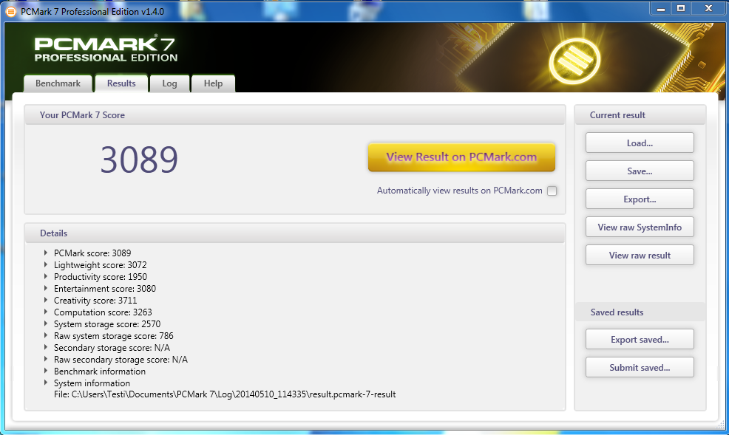Expand the Entertainment score: 3080 row

(x=46, y=288)
